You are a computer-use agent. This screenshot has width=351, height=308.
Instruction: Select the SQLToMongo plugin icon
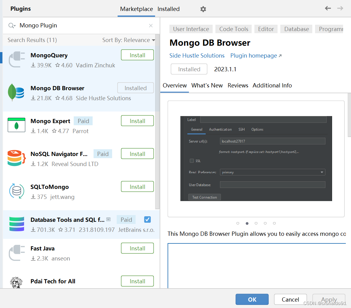[16, 191]
